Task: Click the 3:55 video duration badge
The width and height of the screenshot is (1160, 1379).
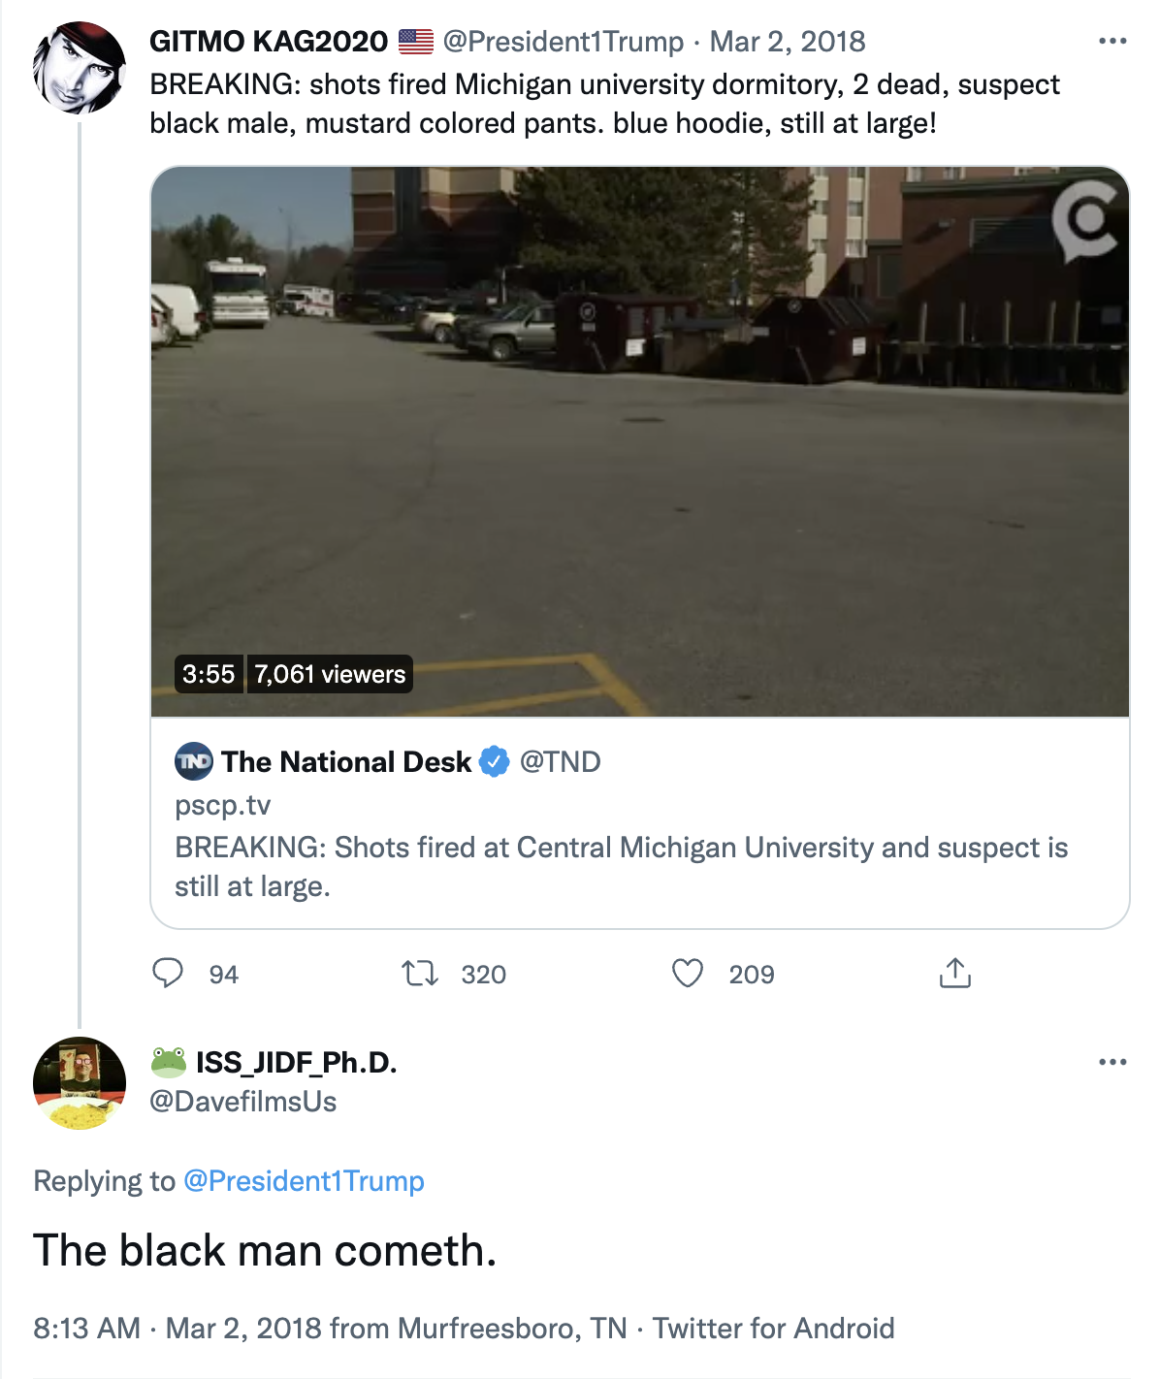Action: point(209,674)
